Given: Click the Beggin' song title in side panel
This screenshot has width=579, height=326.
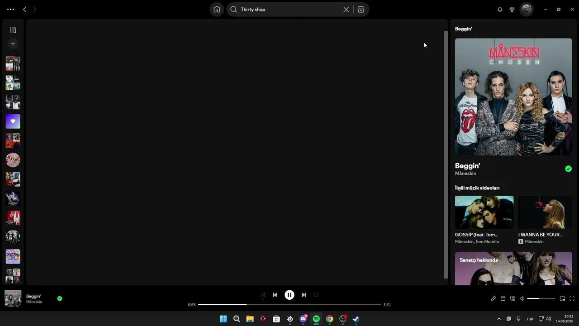Looking at the screenshot, I should point(467,166).
